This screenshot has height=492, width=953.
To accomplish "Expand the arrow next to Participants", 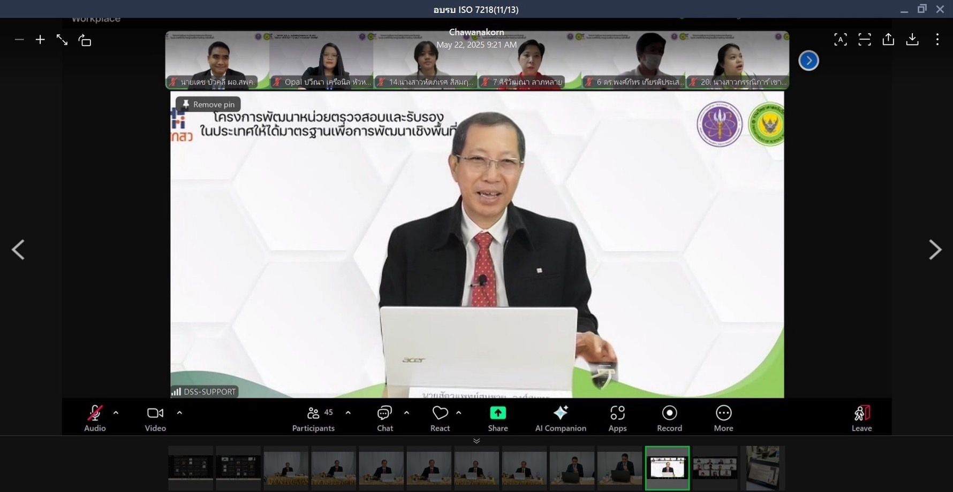I will [x=348, y=413].
